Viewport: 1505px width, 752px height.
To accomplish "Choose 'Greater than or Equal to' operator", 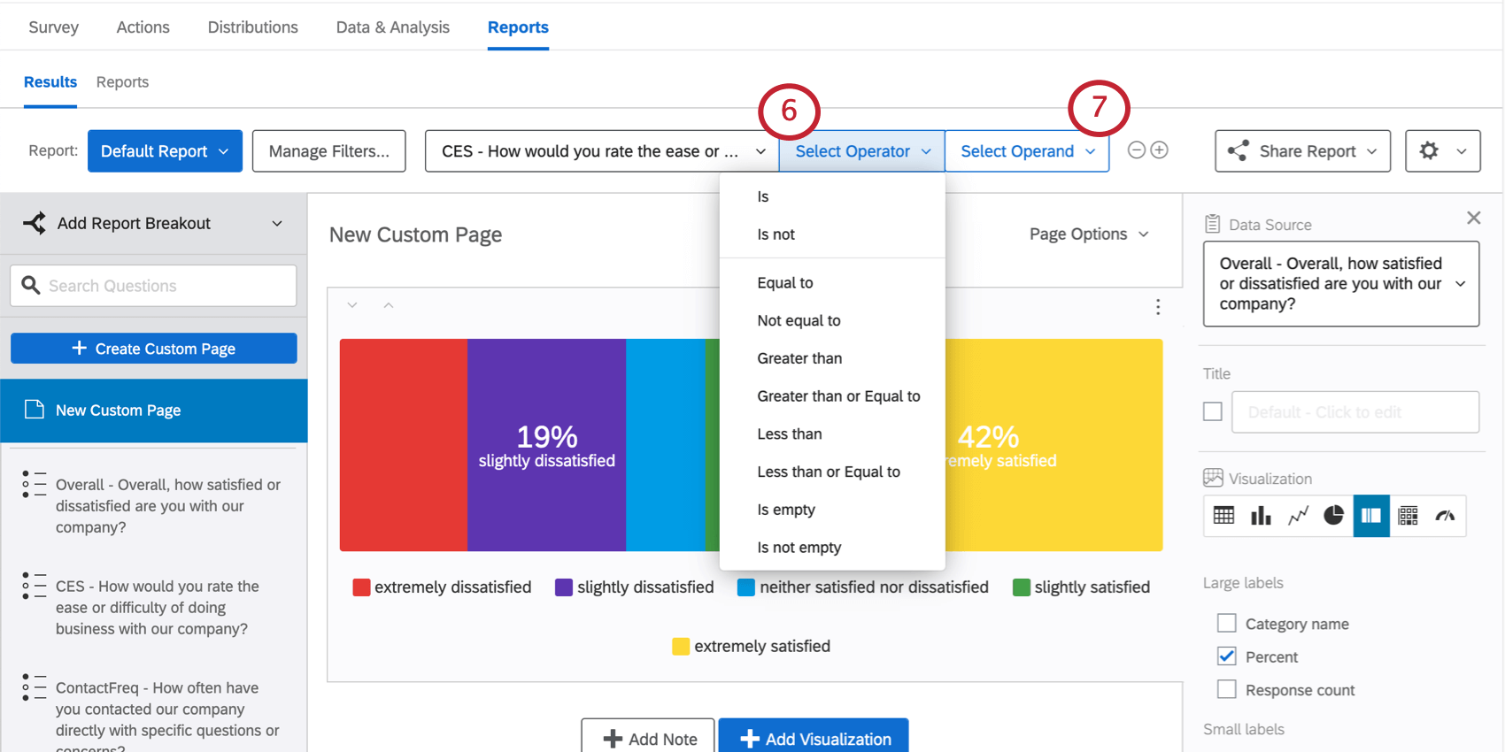I will point(838,396).
